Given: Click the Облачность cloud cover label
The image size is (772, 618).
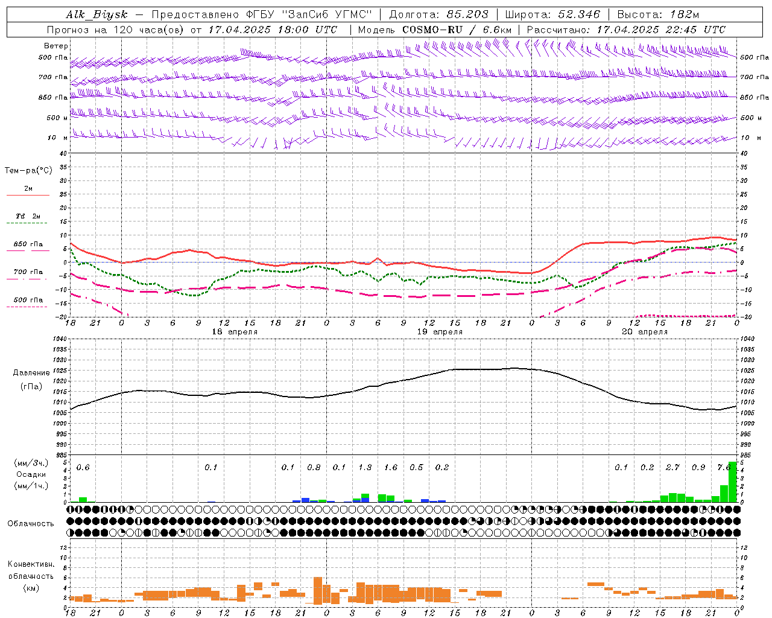Looking at the screenshot, I should pyautogui.click(x=31, y=523).
